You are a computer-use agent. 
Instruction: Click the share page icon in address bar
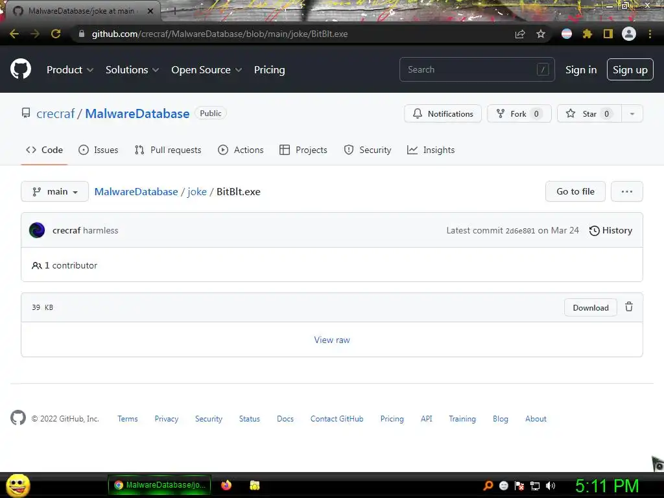[520, 34]
